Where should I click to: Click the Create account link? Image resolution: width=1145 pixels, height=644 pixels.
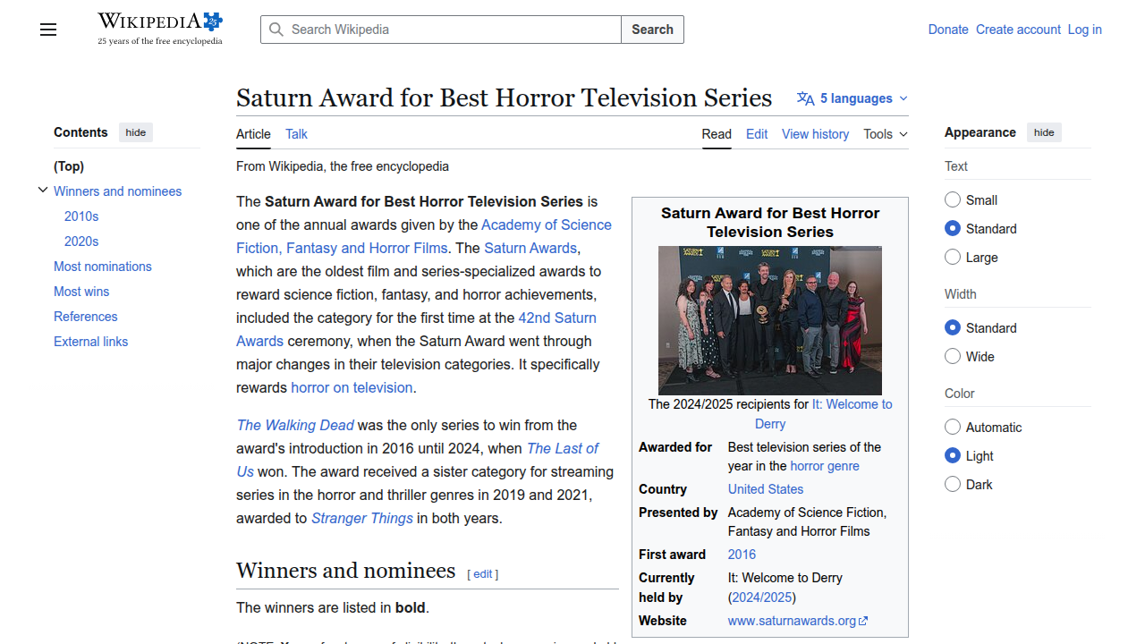click(x=1018, y=30)
